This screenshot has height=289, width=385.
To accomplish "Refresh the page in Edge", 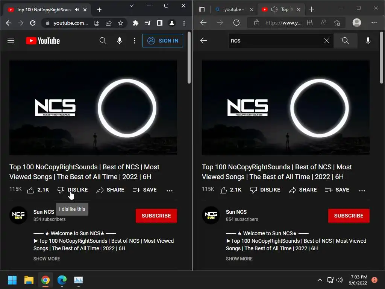I will point(236,23).
